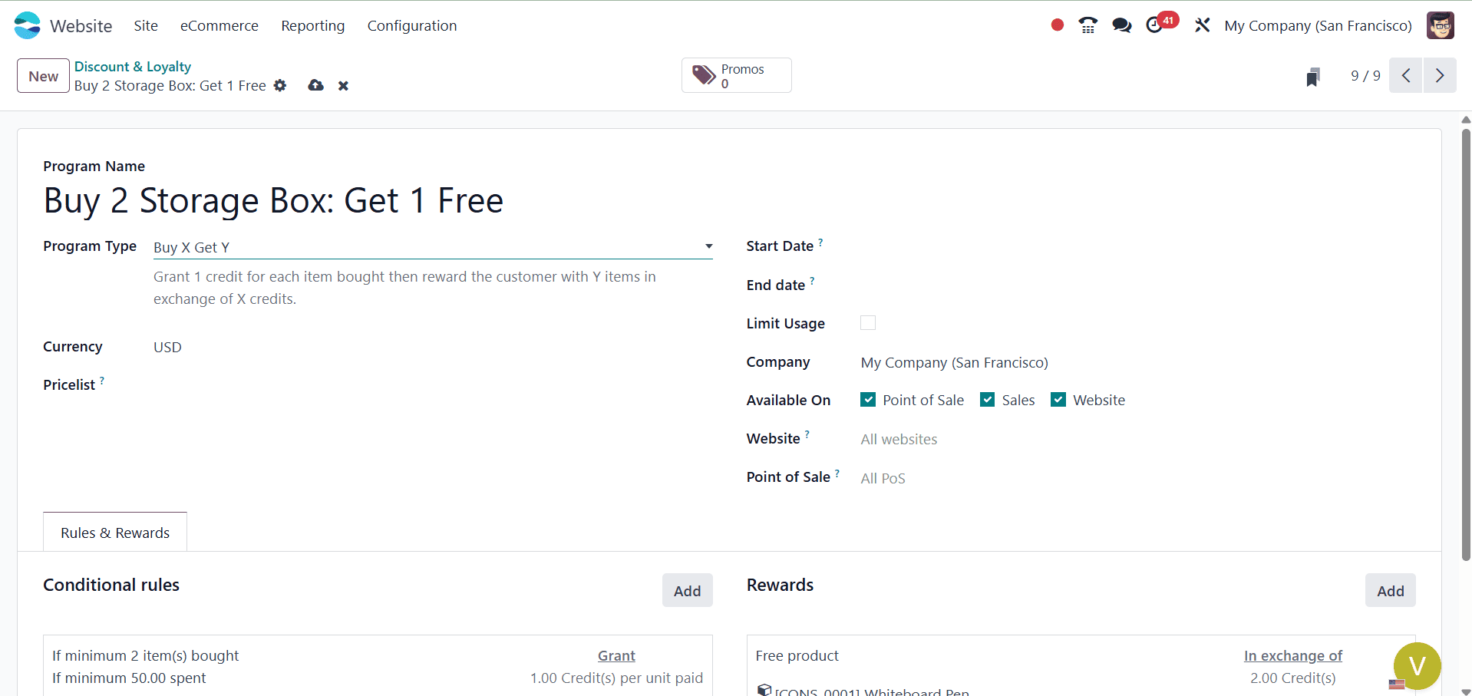
Task: Disable the Sales availability checkbox
Action: tap(987, 399)
